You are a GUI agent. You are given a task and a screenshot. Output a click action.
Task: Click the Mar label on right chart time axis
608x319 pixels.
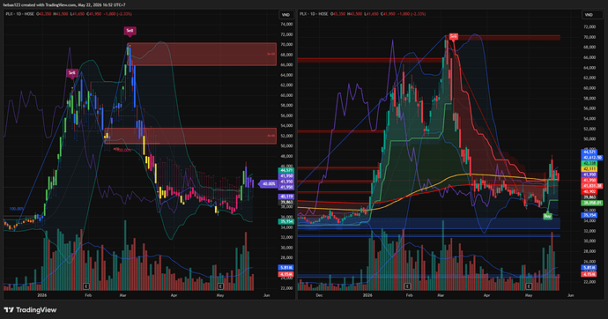[x=441, y=295]
